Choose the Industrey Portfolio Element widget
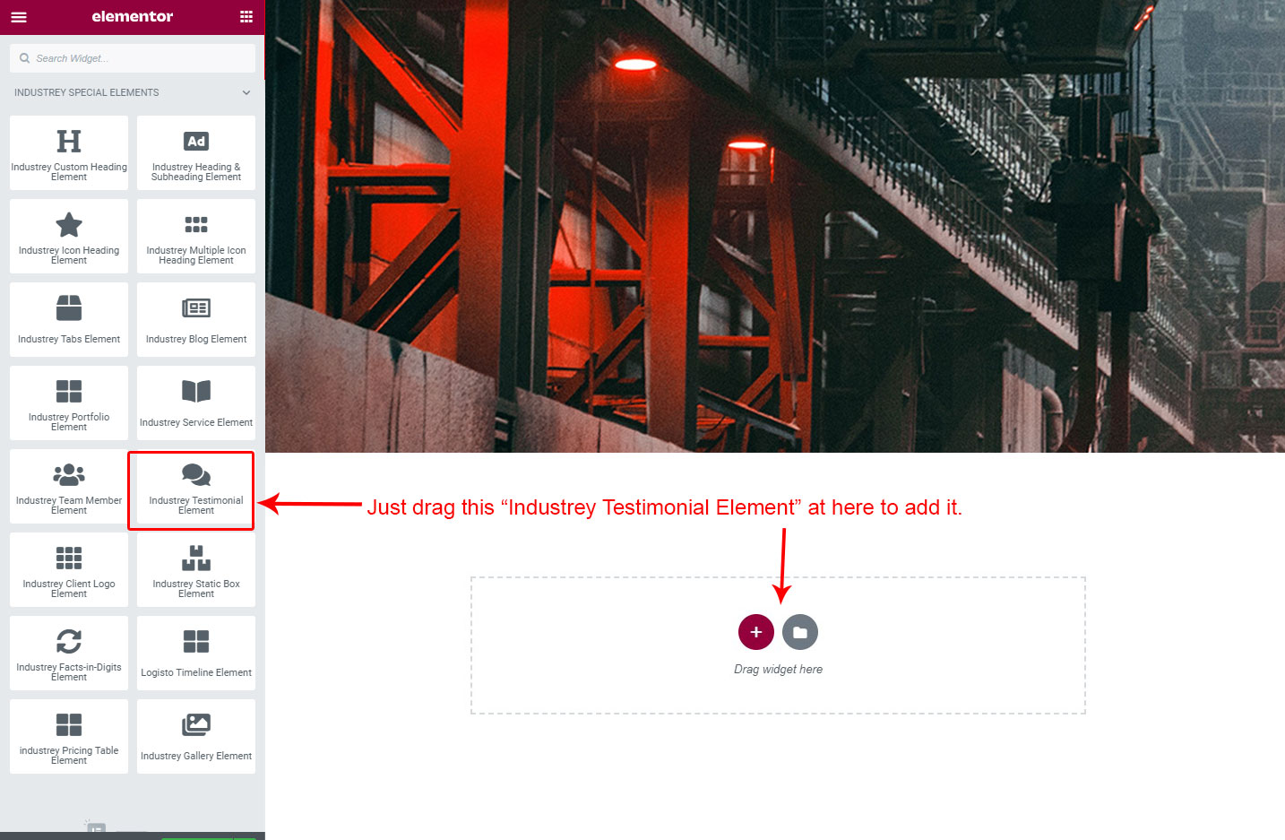 tap(69, 403)
